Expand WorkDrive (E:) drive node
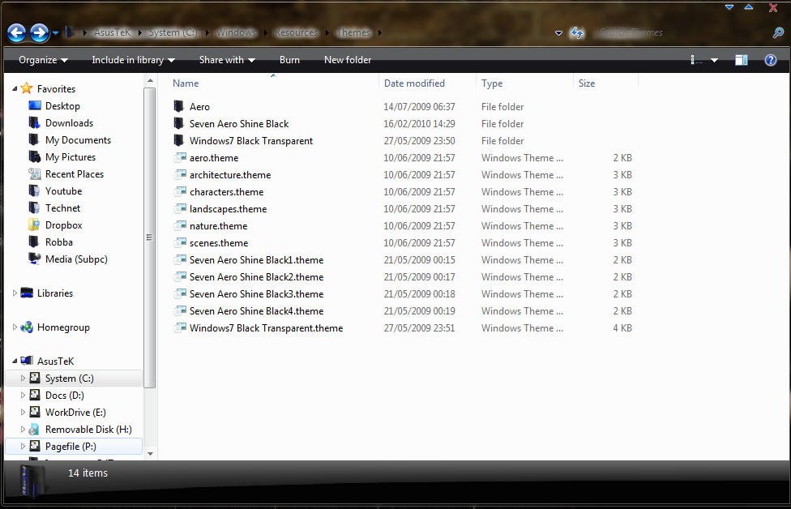The image size is (791, 509). 23,412
